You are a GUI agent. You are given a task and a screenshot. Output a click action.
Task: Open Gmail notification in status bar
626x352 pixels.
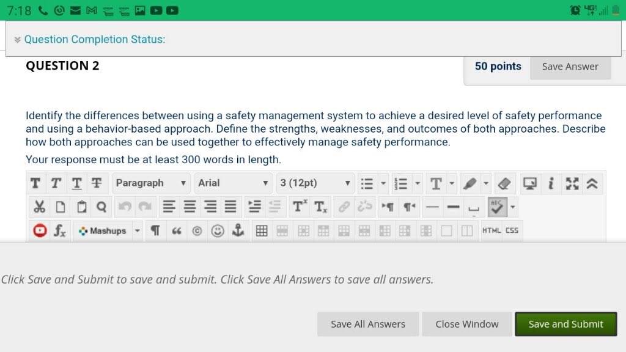(x=92, y=10)
